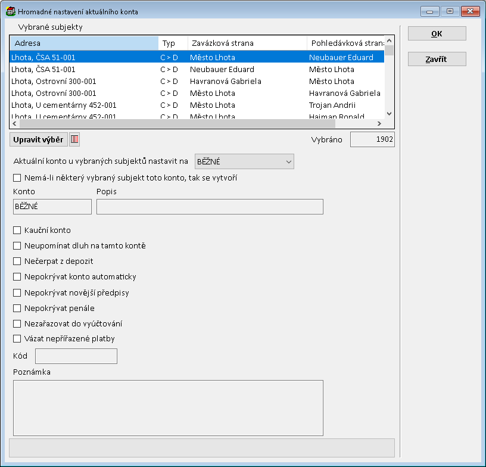This screenshot has width=486, height=467.
Task: Click into the Popis text field
Action: pyautogui.click(x=210, y=207)
